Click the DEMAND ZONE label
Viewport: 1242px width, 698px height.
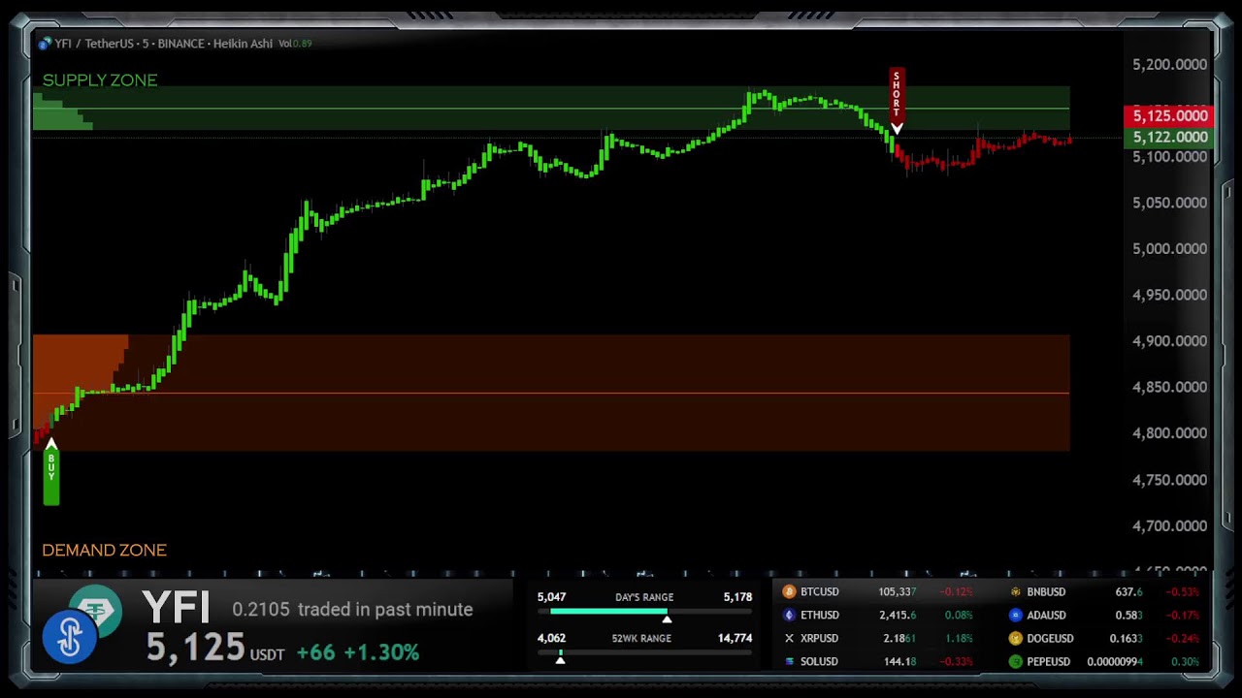pyautogui.click(x=104, y=550)
